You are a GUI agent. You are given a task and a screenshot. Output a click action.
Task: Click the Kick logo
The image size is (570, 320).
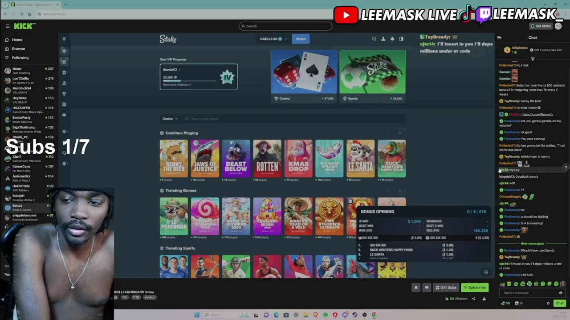pyautogui.click(x=23, y=26)
